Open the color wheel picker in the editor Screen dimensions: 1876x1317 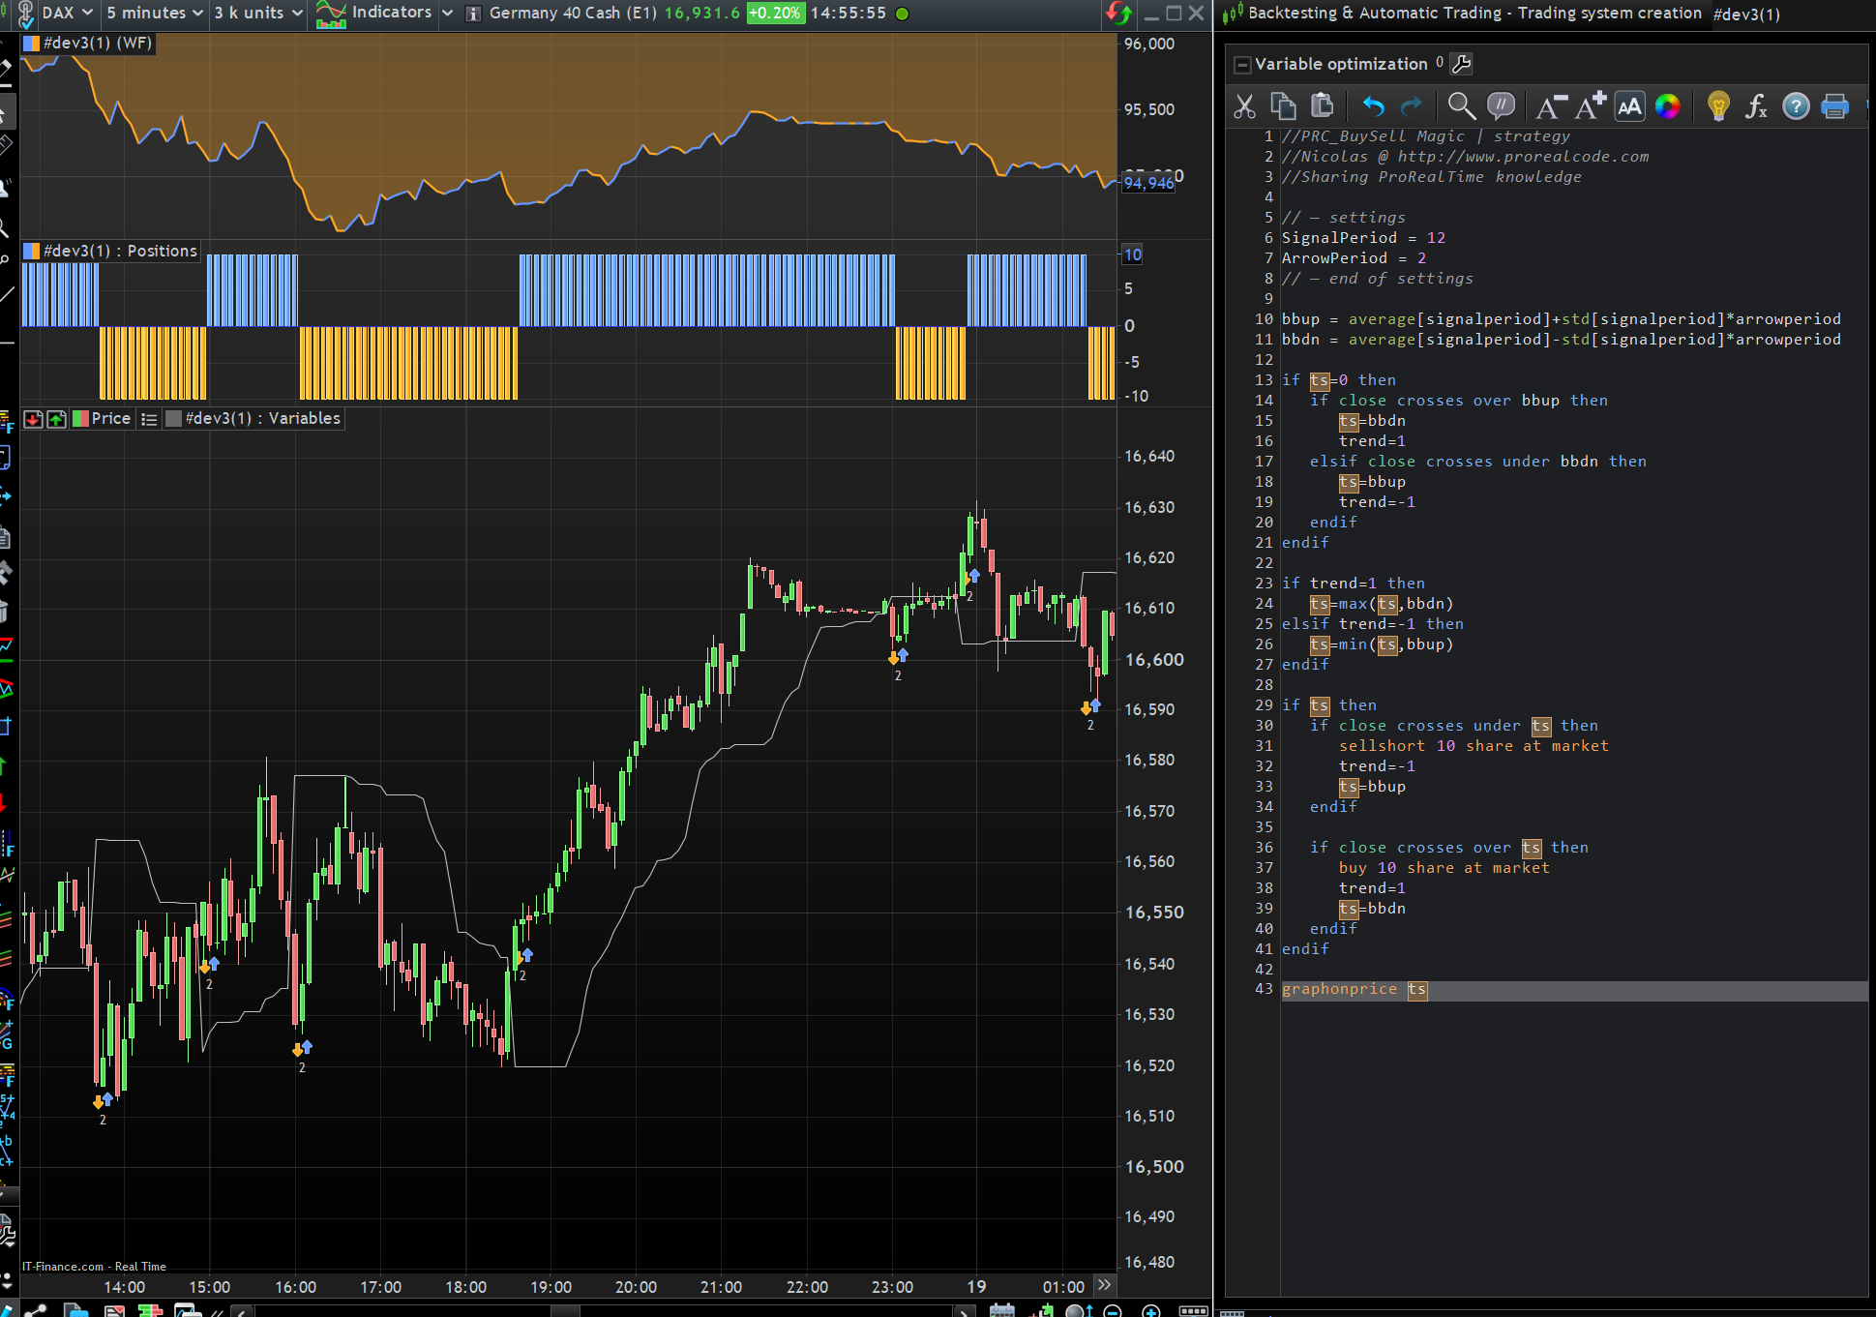1667,106
